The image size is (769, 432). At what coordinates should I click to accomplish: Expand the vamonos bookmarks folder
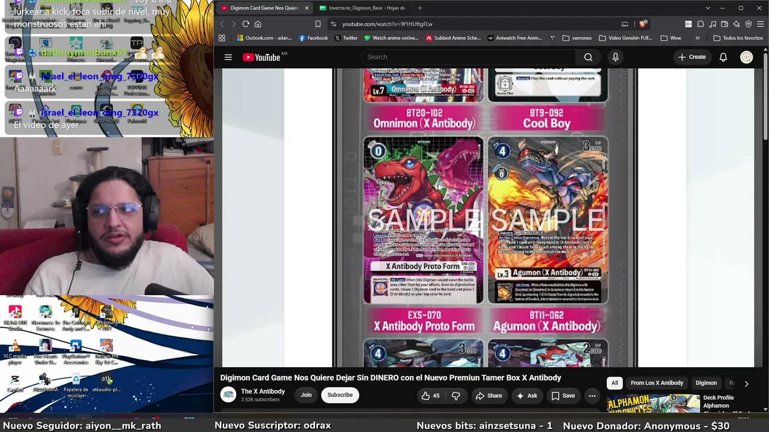(577, 38)
